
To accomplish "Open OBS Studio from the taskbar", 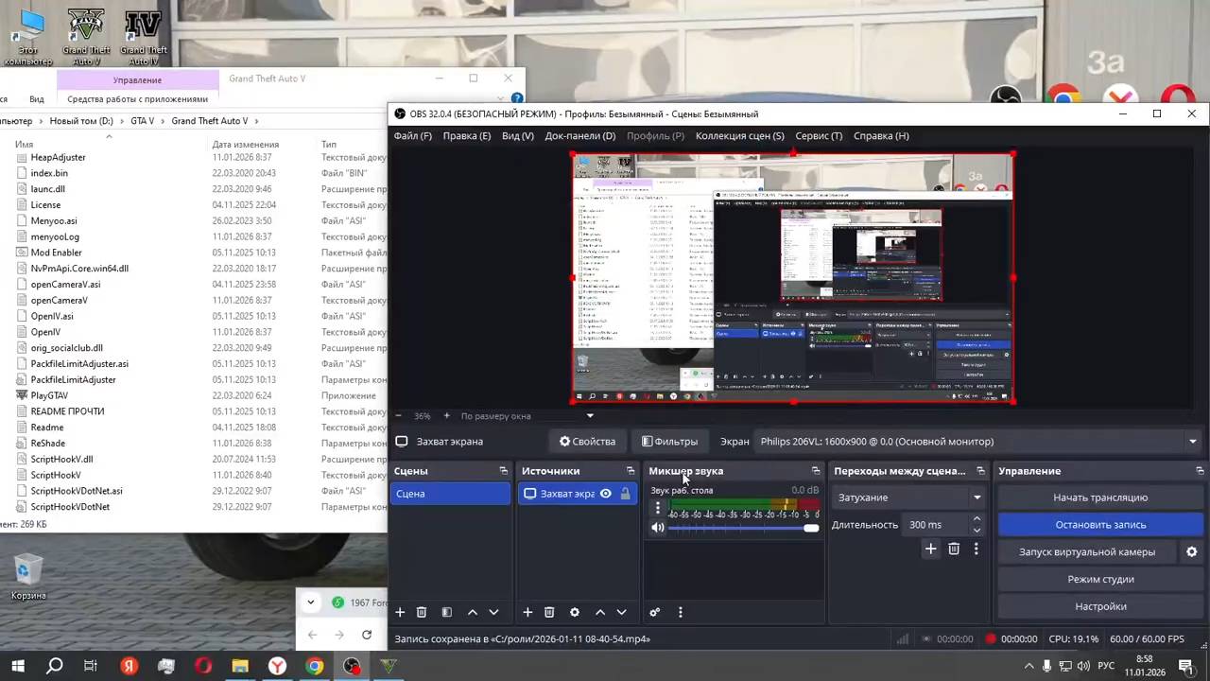I will pyautogui.click(x=352, y=666).
